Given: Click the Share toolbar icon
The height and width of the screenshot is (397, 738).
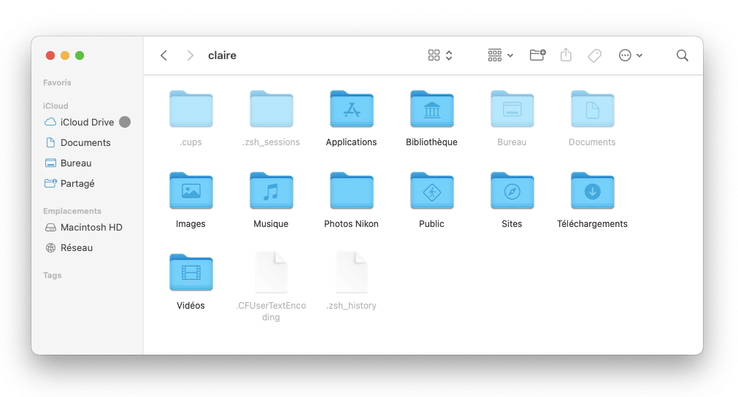Looking at the screenshot, I should click(x=566, y=55).
